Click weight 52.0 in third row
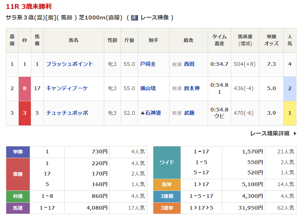302x217 pixels. point(129,113)
